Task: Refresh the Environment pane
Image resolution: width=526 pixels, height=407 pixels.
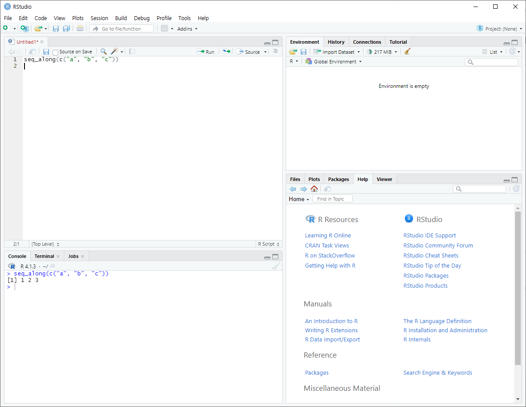Action: [x=512, y=52]
